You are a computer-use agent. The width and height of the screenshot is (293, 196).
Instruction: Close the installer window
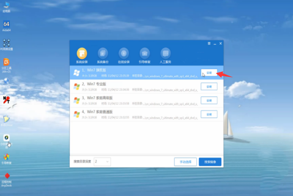221,44
